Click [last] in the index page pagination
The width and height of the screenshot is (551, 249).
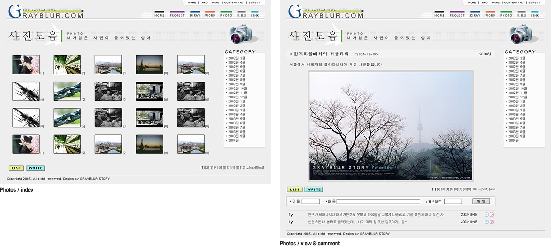tap(261, 168)
